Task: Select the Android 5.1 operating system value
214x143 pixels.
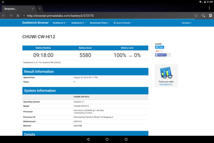Action: point(79,102)
